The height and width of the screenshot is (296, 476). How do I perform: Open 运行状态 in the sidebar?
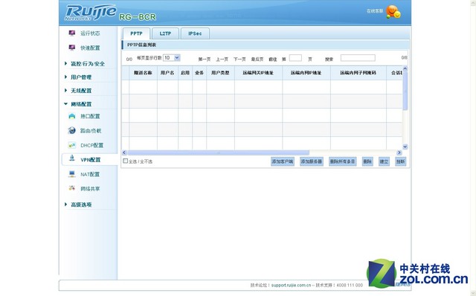90,33
